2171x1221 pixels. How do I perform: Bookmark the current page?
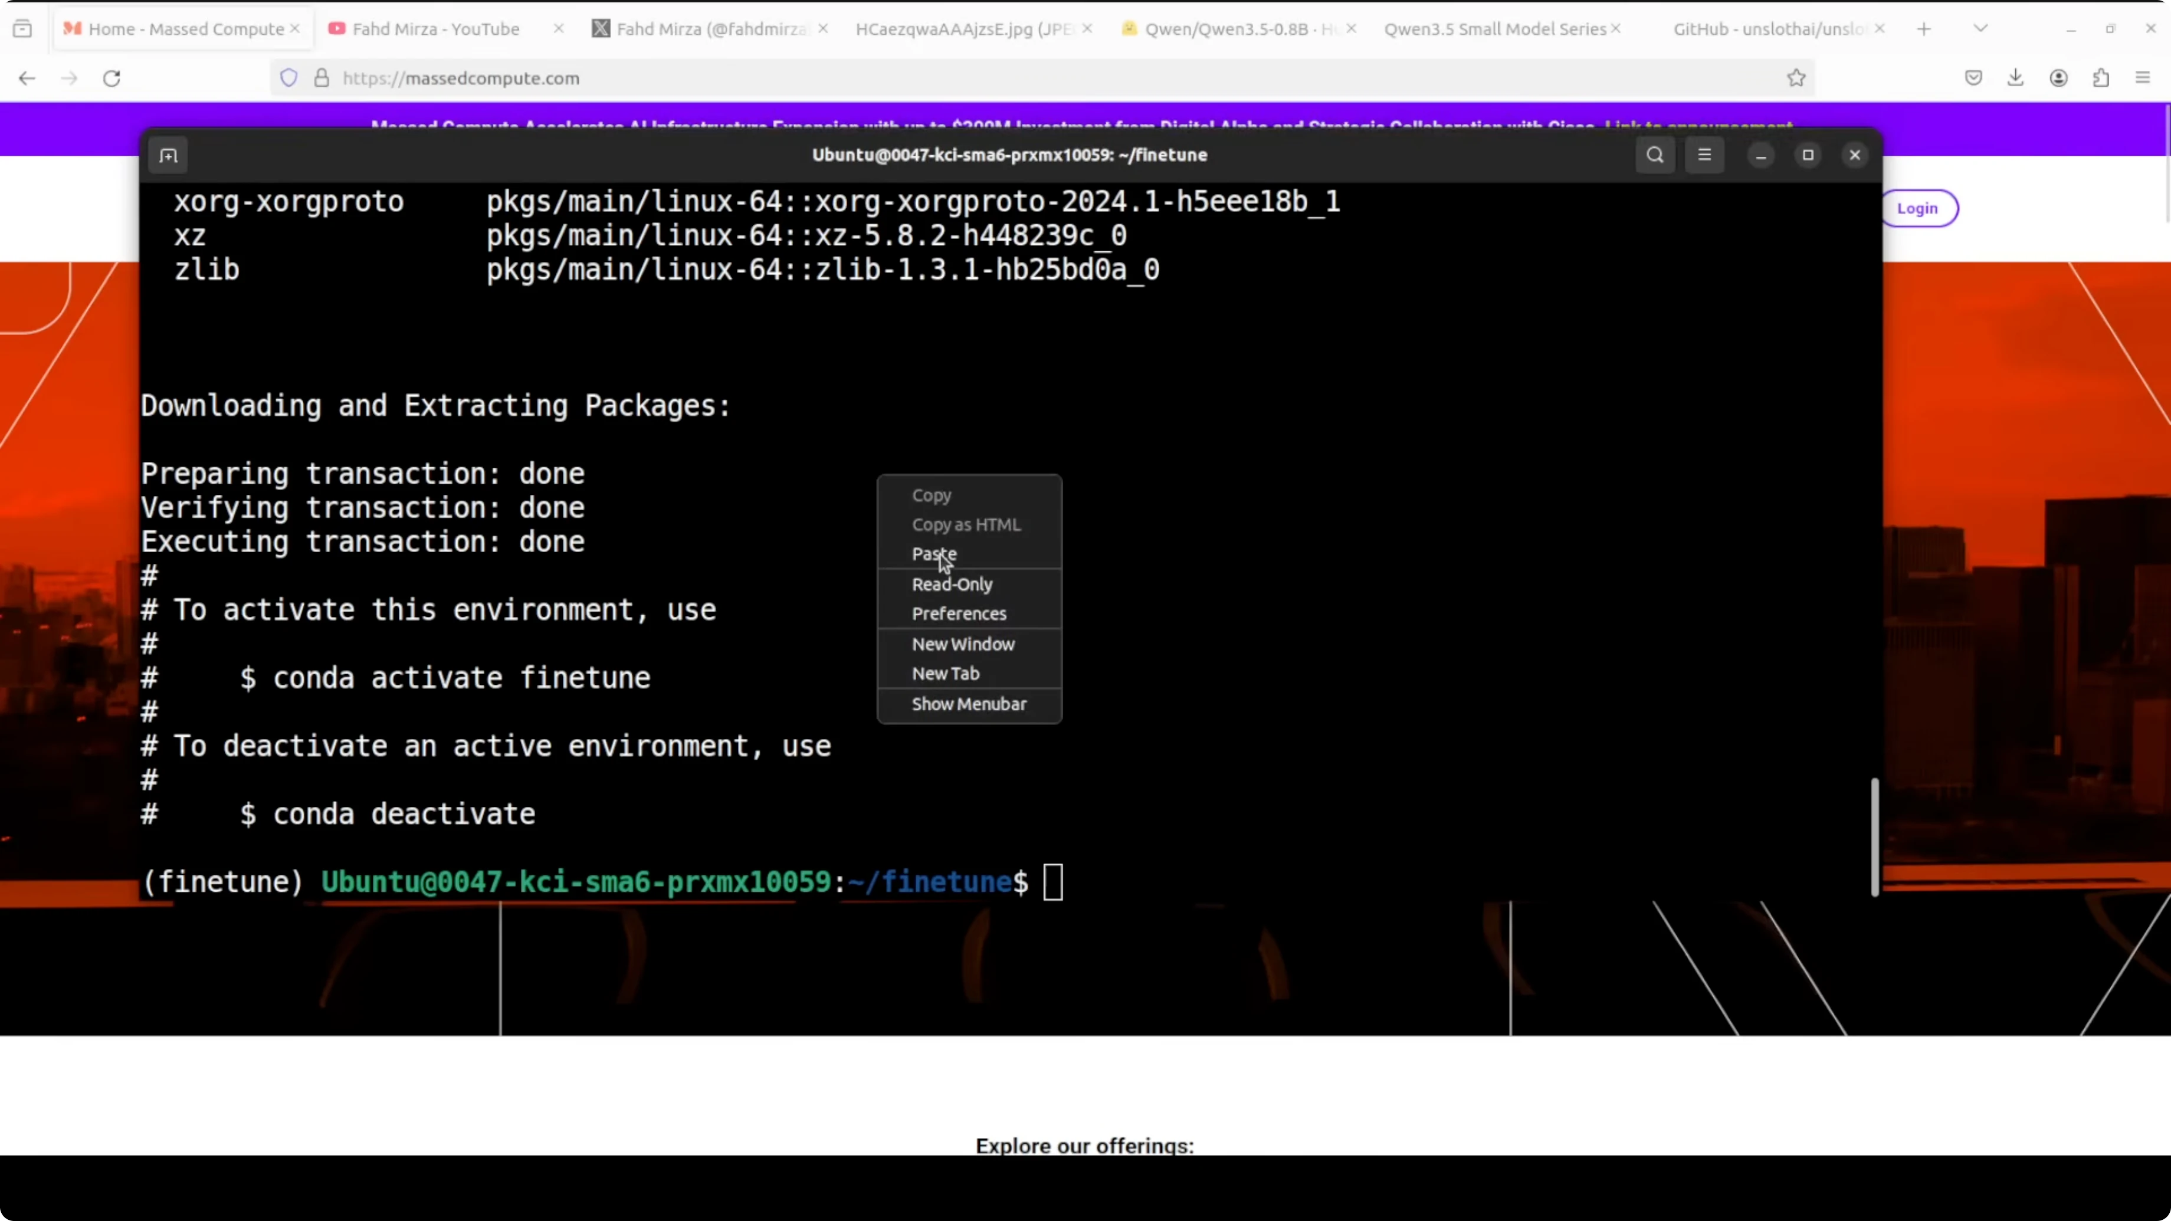(1796, 77)
